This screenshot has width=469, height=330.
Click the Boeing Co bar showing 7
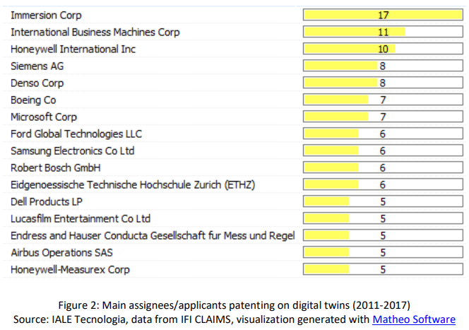[383, 100]
